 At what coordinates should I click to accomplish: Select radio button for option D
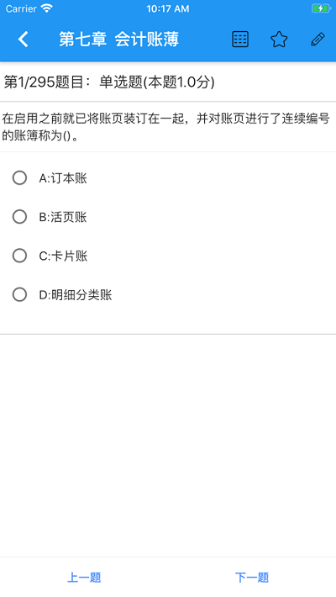[x=20, y=294]
